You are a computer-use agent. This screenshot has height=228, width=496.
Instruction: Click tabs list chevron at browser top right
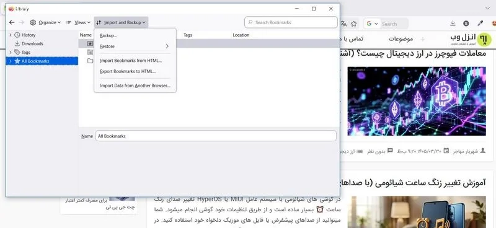(487, 8)
